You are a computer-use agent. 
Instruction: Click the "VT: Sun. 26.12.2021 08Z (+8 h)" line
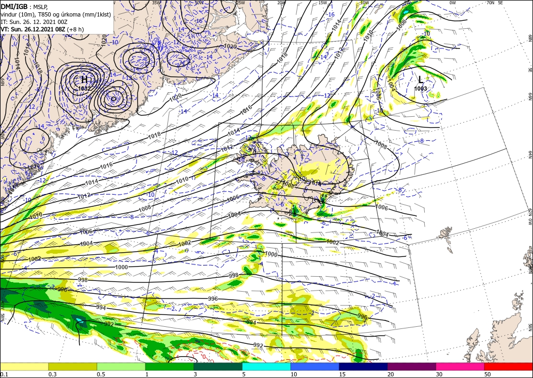(x=42, y=29)
